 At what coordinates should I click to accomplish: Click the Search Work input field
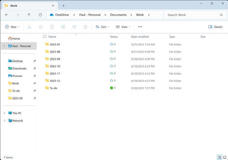(x=192, y=15)
